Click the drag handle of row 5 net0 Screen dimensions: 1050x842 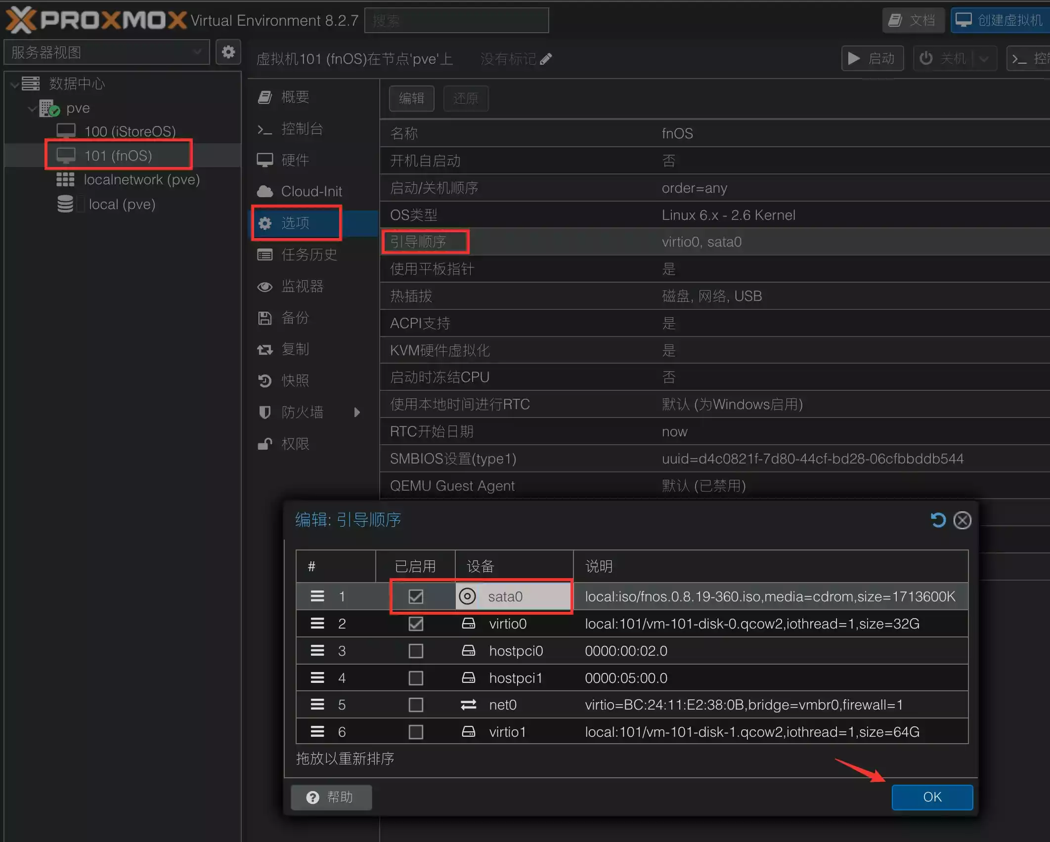click(317, 705)
